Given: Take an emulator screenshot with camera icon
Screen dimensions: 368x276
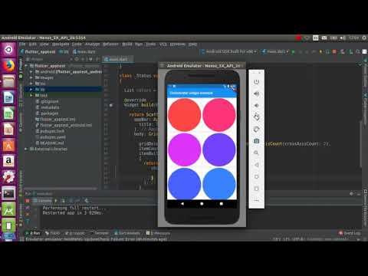Looking at the screenshot, I should [x=256, y=141].
